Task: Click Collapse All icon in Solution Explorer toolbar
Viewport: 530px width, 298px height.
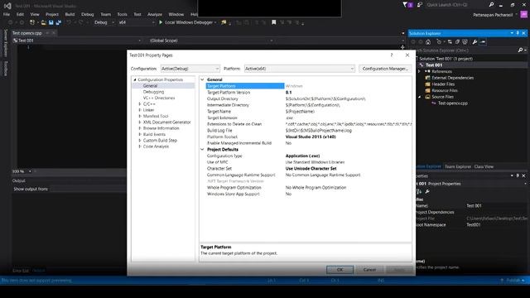Action: pos(457,42)
